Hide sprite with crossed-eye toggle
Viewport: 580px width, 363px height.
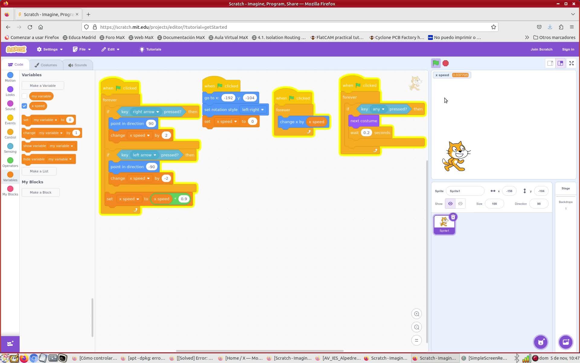point(460,204)
